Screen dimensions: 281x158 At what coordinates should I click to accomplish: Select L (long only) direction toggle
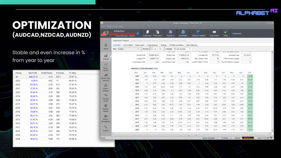155,49
